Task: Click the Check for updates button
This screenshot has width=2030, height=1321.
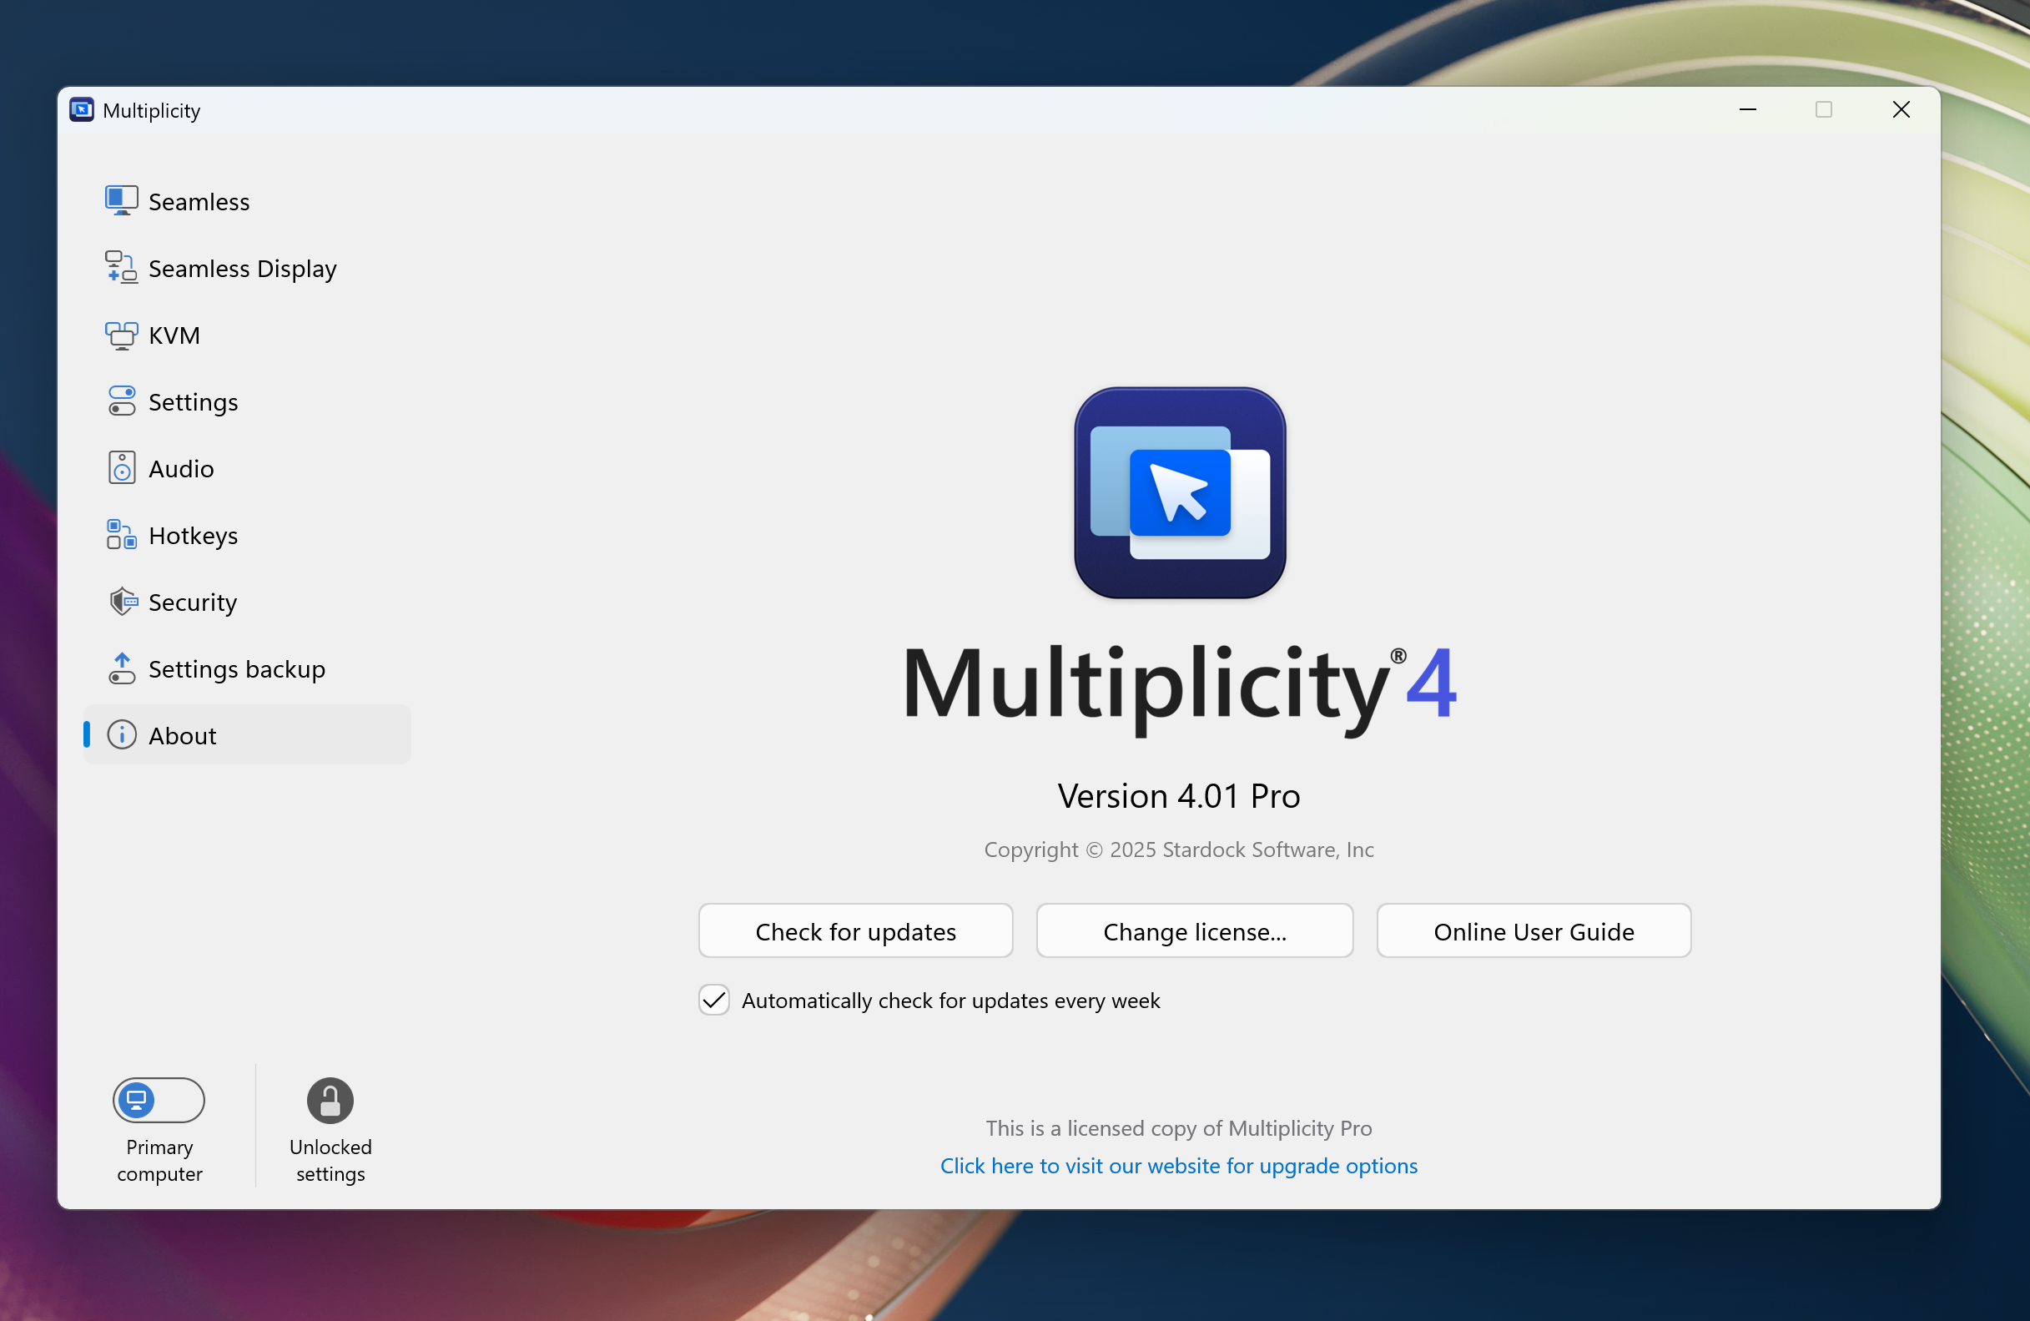Action: click(x=855, y=931)
